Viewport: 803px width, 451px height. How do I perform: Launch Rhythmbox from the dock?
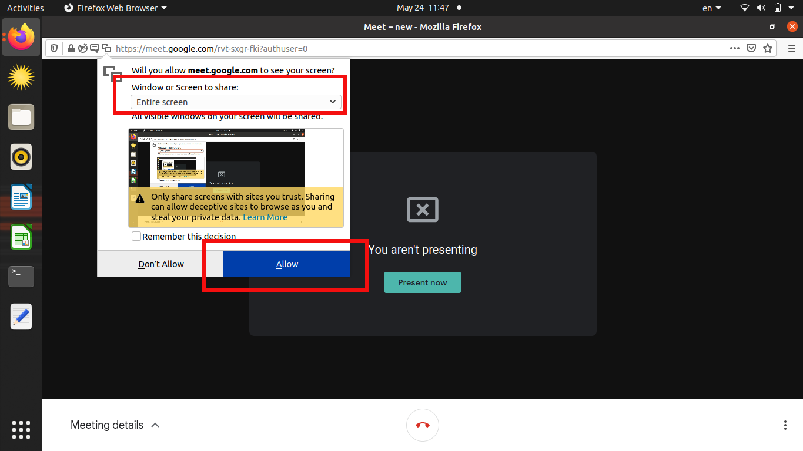coord(21,157)
